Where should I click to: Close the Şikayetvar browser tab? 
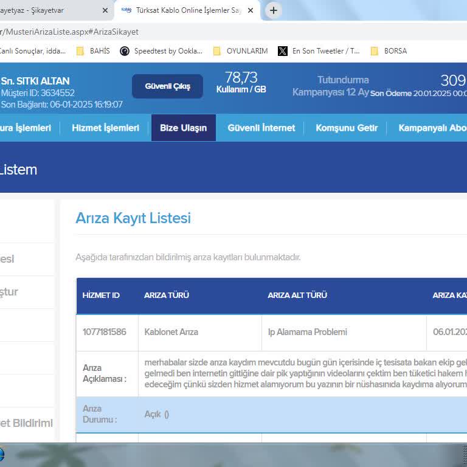[x=105, y=10]
